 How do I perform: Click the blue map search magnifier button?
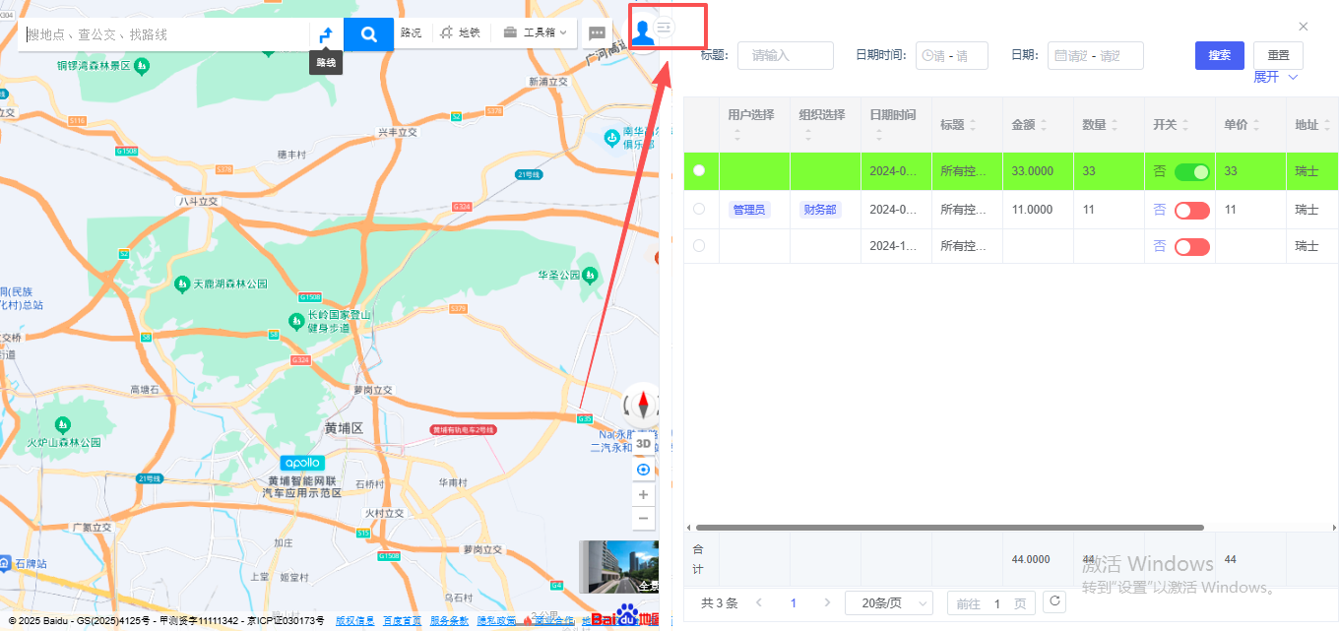coord(368,34)
